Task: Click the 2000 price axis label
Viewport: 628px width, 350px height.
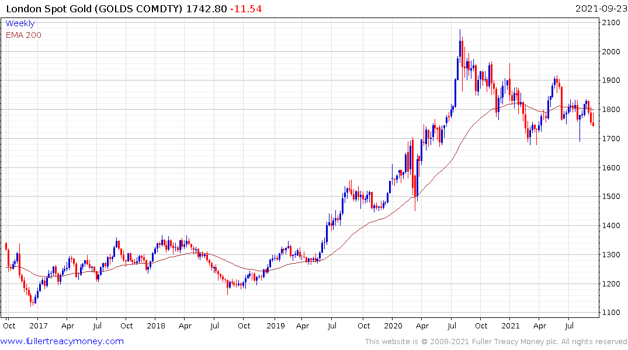Action: [x=611, y=51]
